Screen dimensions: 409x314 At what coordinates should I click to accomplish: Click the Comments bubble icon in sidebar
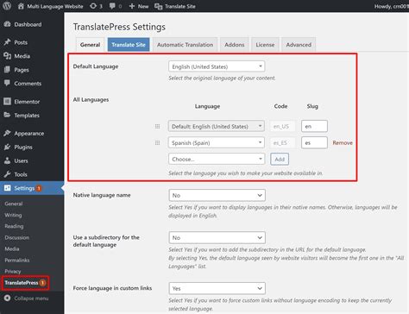tap(8, 83)
